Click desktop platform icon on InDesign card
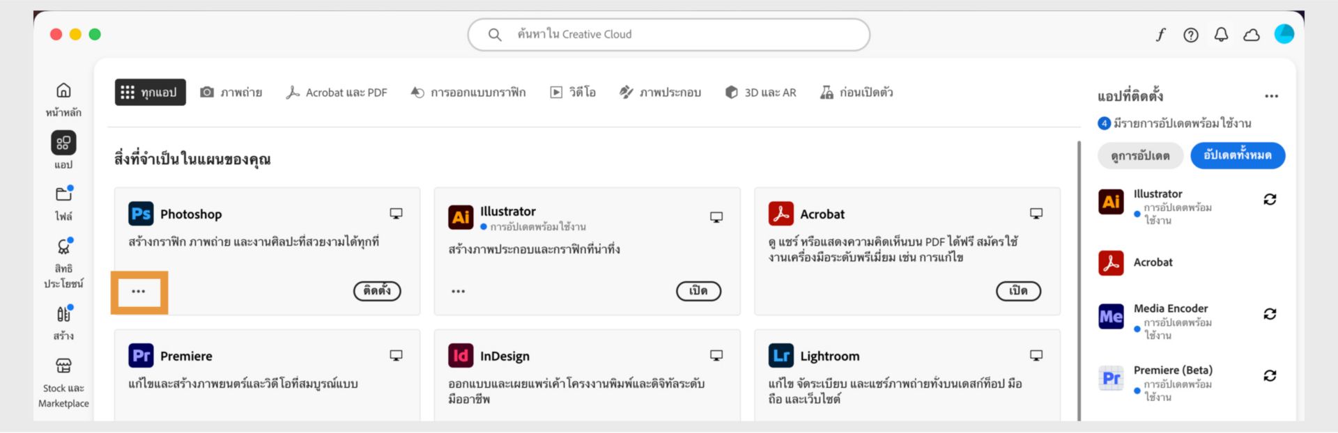 pos(716,356)
